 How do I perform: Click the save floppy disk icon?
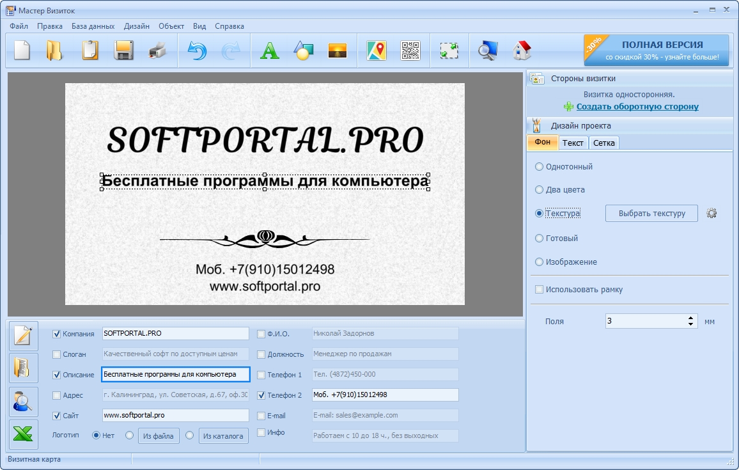point(123,51)
